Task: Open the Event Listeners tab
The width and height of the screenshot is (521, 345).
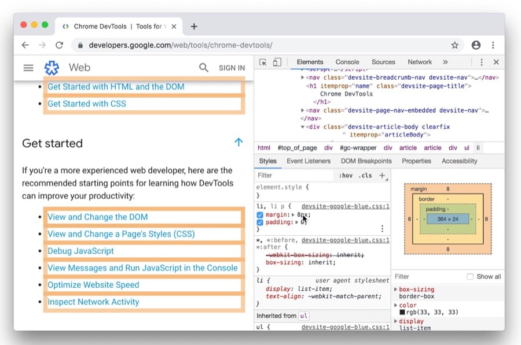Action: pos(309,161)
